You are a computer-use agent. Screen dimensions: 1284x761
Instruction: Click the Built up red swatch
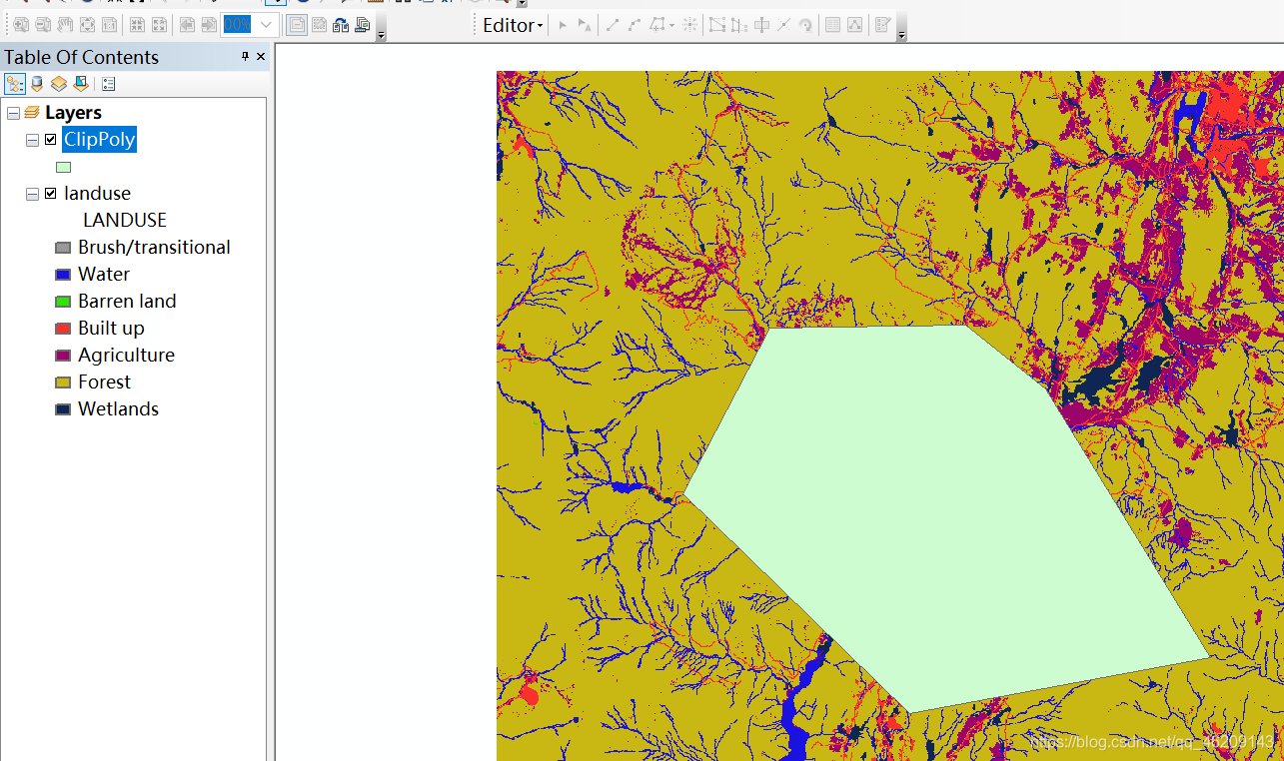pyautogui.click(x=63, y=329)
